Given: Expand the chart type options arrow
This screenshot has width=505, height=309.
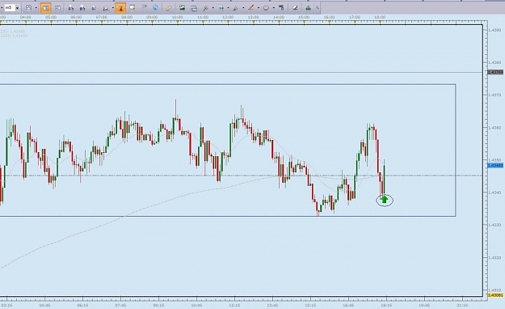Looking at the screenshot, I should click(x=36, y=8).
